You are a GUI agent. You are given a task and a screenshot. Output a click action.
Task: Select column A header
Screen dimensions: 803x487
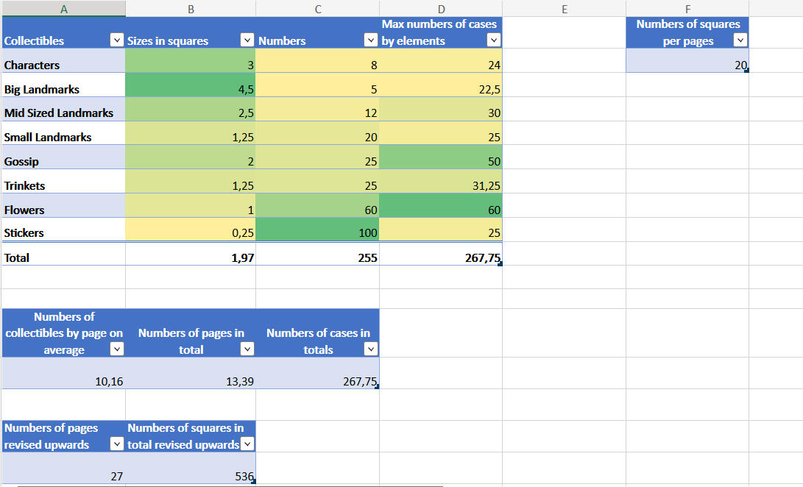[63, 9]
